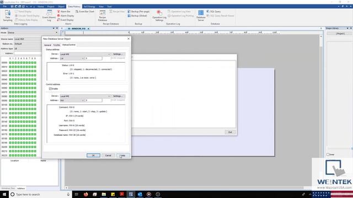Open Data Sampling in the ribbon
Screen dimensions: 353x198
tap(8, 16)
